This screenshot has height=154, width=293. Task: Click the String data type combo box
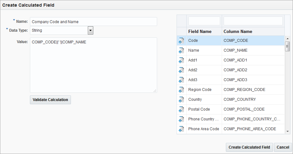point(61,30)
